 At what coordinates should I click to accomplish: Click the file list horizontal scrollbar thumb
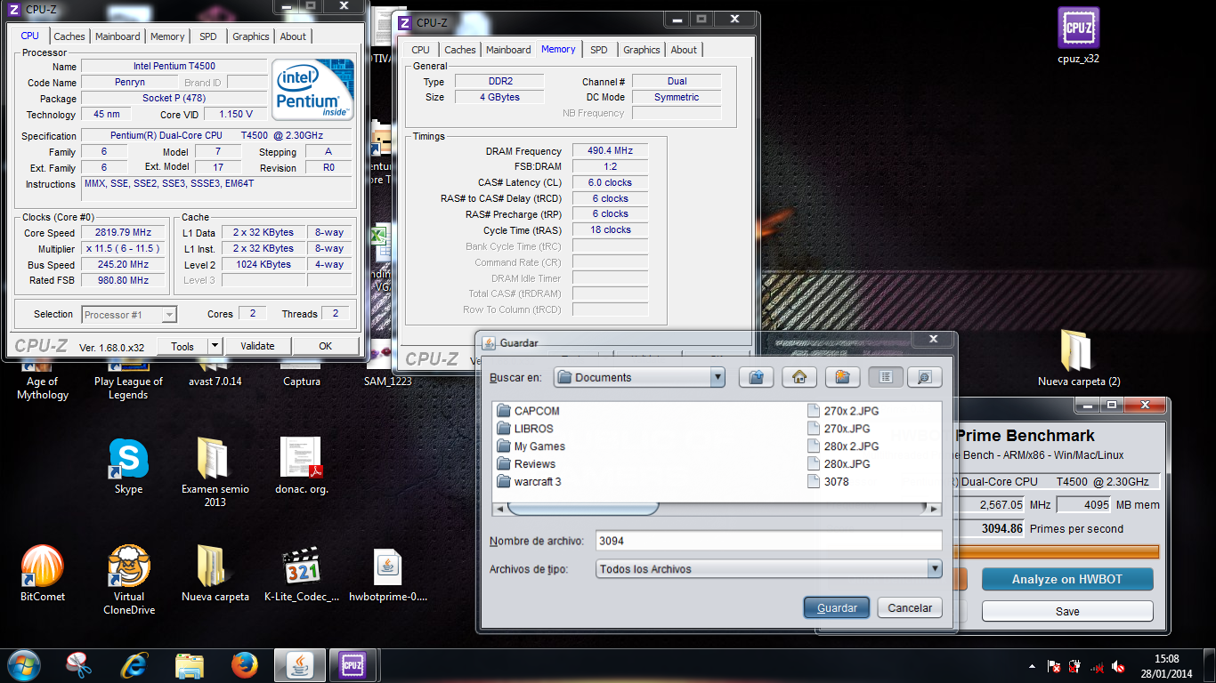pos(583,509)
